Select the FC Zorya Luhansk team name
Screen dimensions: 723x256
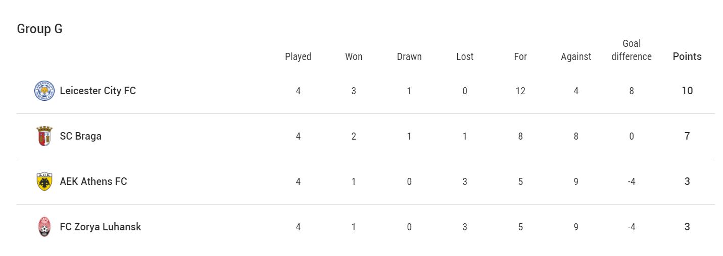point(100,227)
